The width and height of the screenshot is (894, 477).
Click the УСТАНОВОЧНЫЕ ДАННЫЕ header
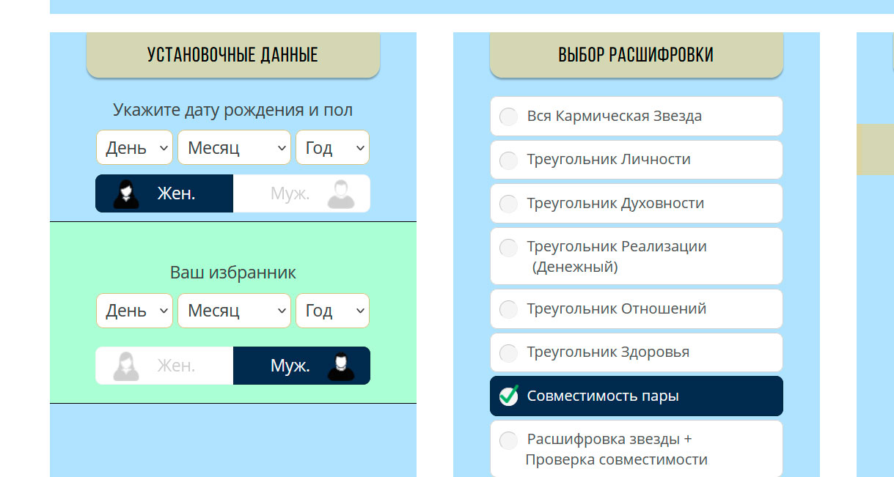[x=232, y=54]
